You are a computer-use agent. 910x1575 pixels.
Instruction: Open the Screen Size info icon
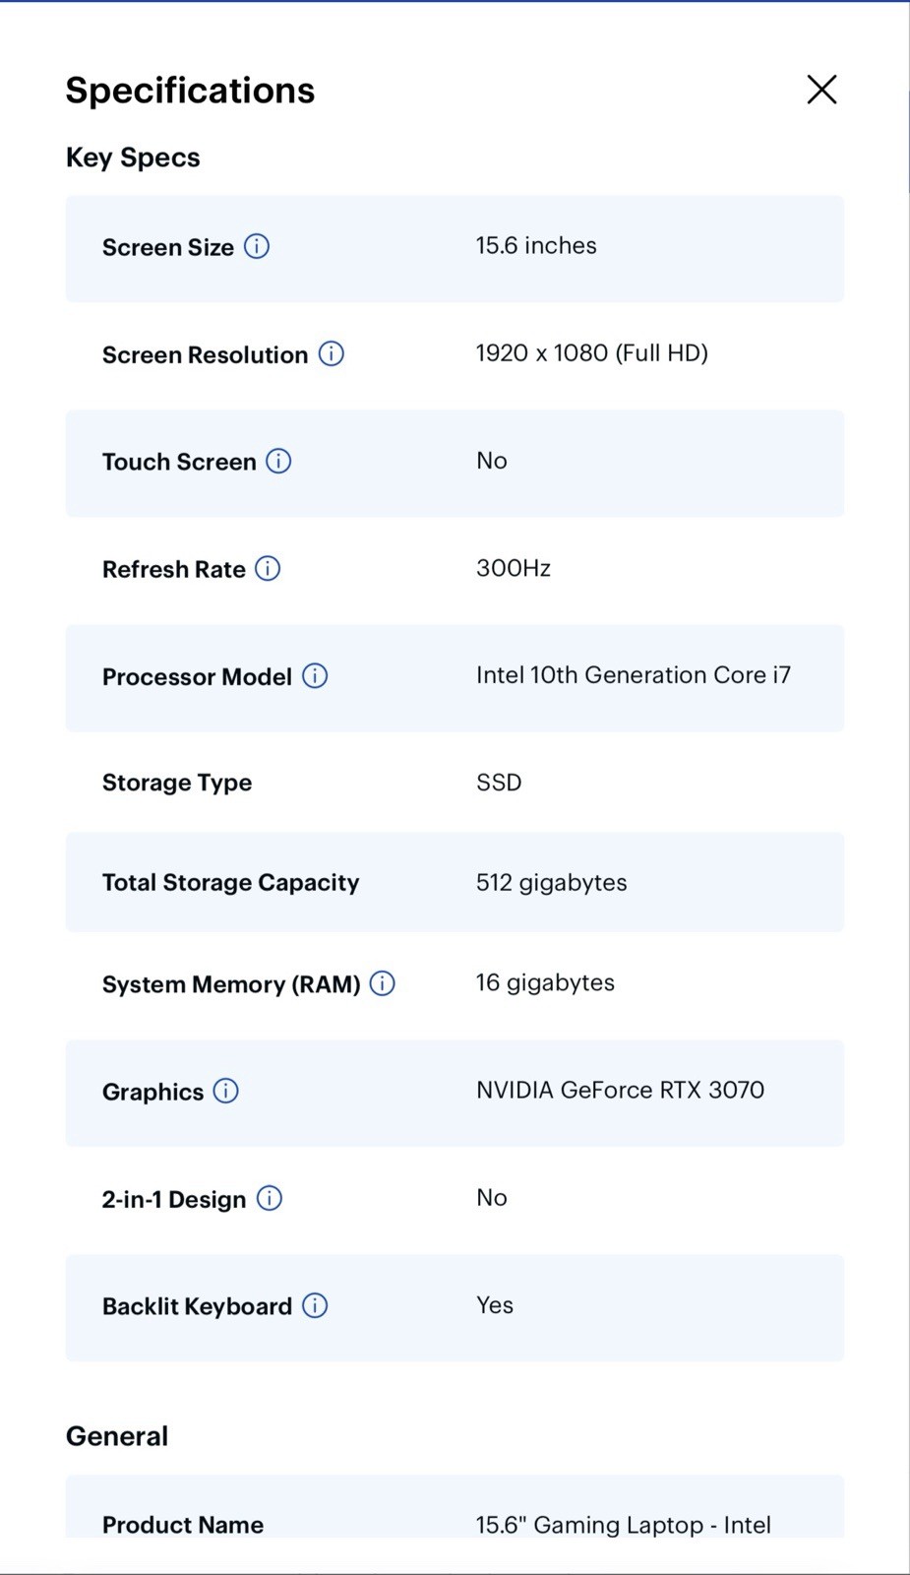(257, 246)
